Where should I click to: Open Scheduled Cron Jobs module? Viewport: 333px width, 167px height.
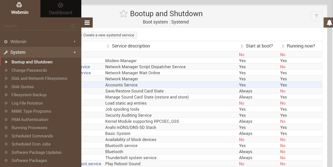[31, 144]
